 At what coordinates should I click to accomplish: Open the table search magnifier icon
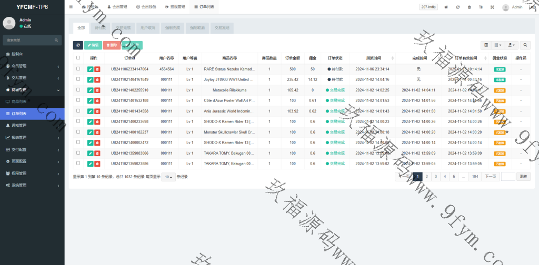click(525, 45)
